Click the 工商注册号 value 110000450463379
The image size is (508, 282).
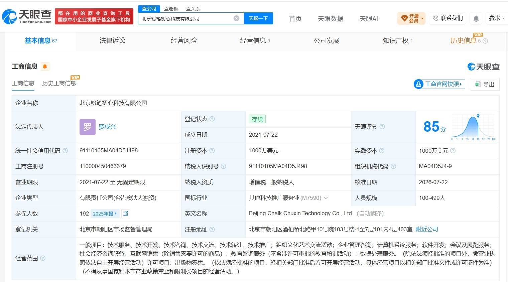[x=103, y=166]
